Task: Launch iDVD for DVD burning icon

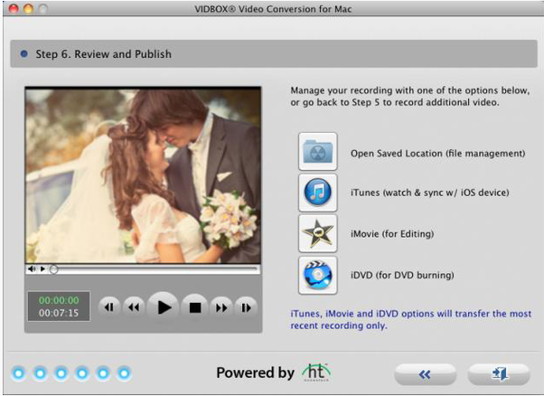Action: coord(317,275)
